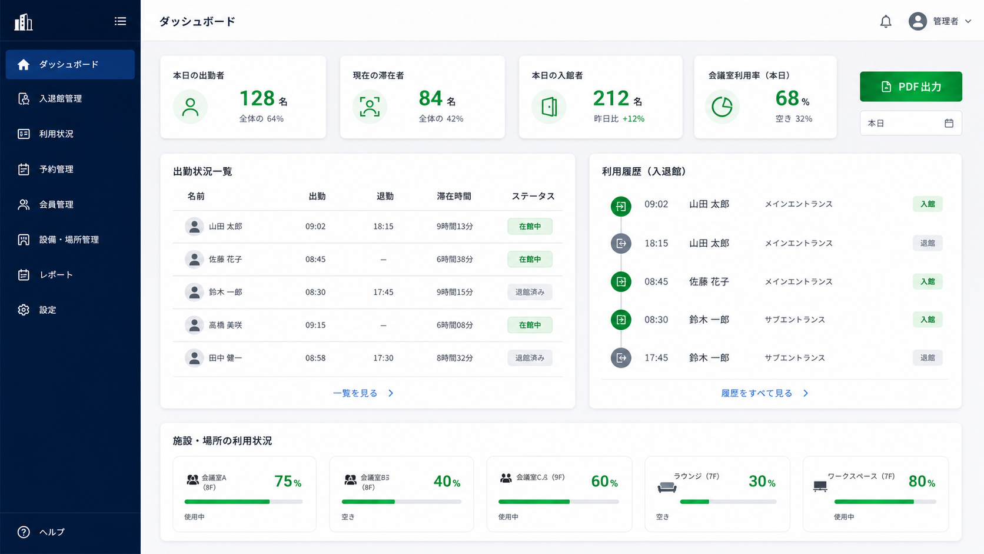
Task: Open 設備・場所管理 section
Action: pos(70,240)
